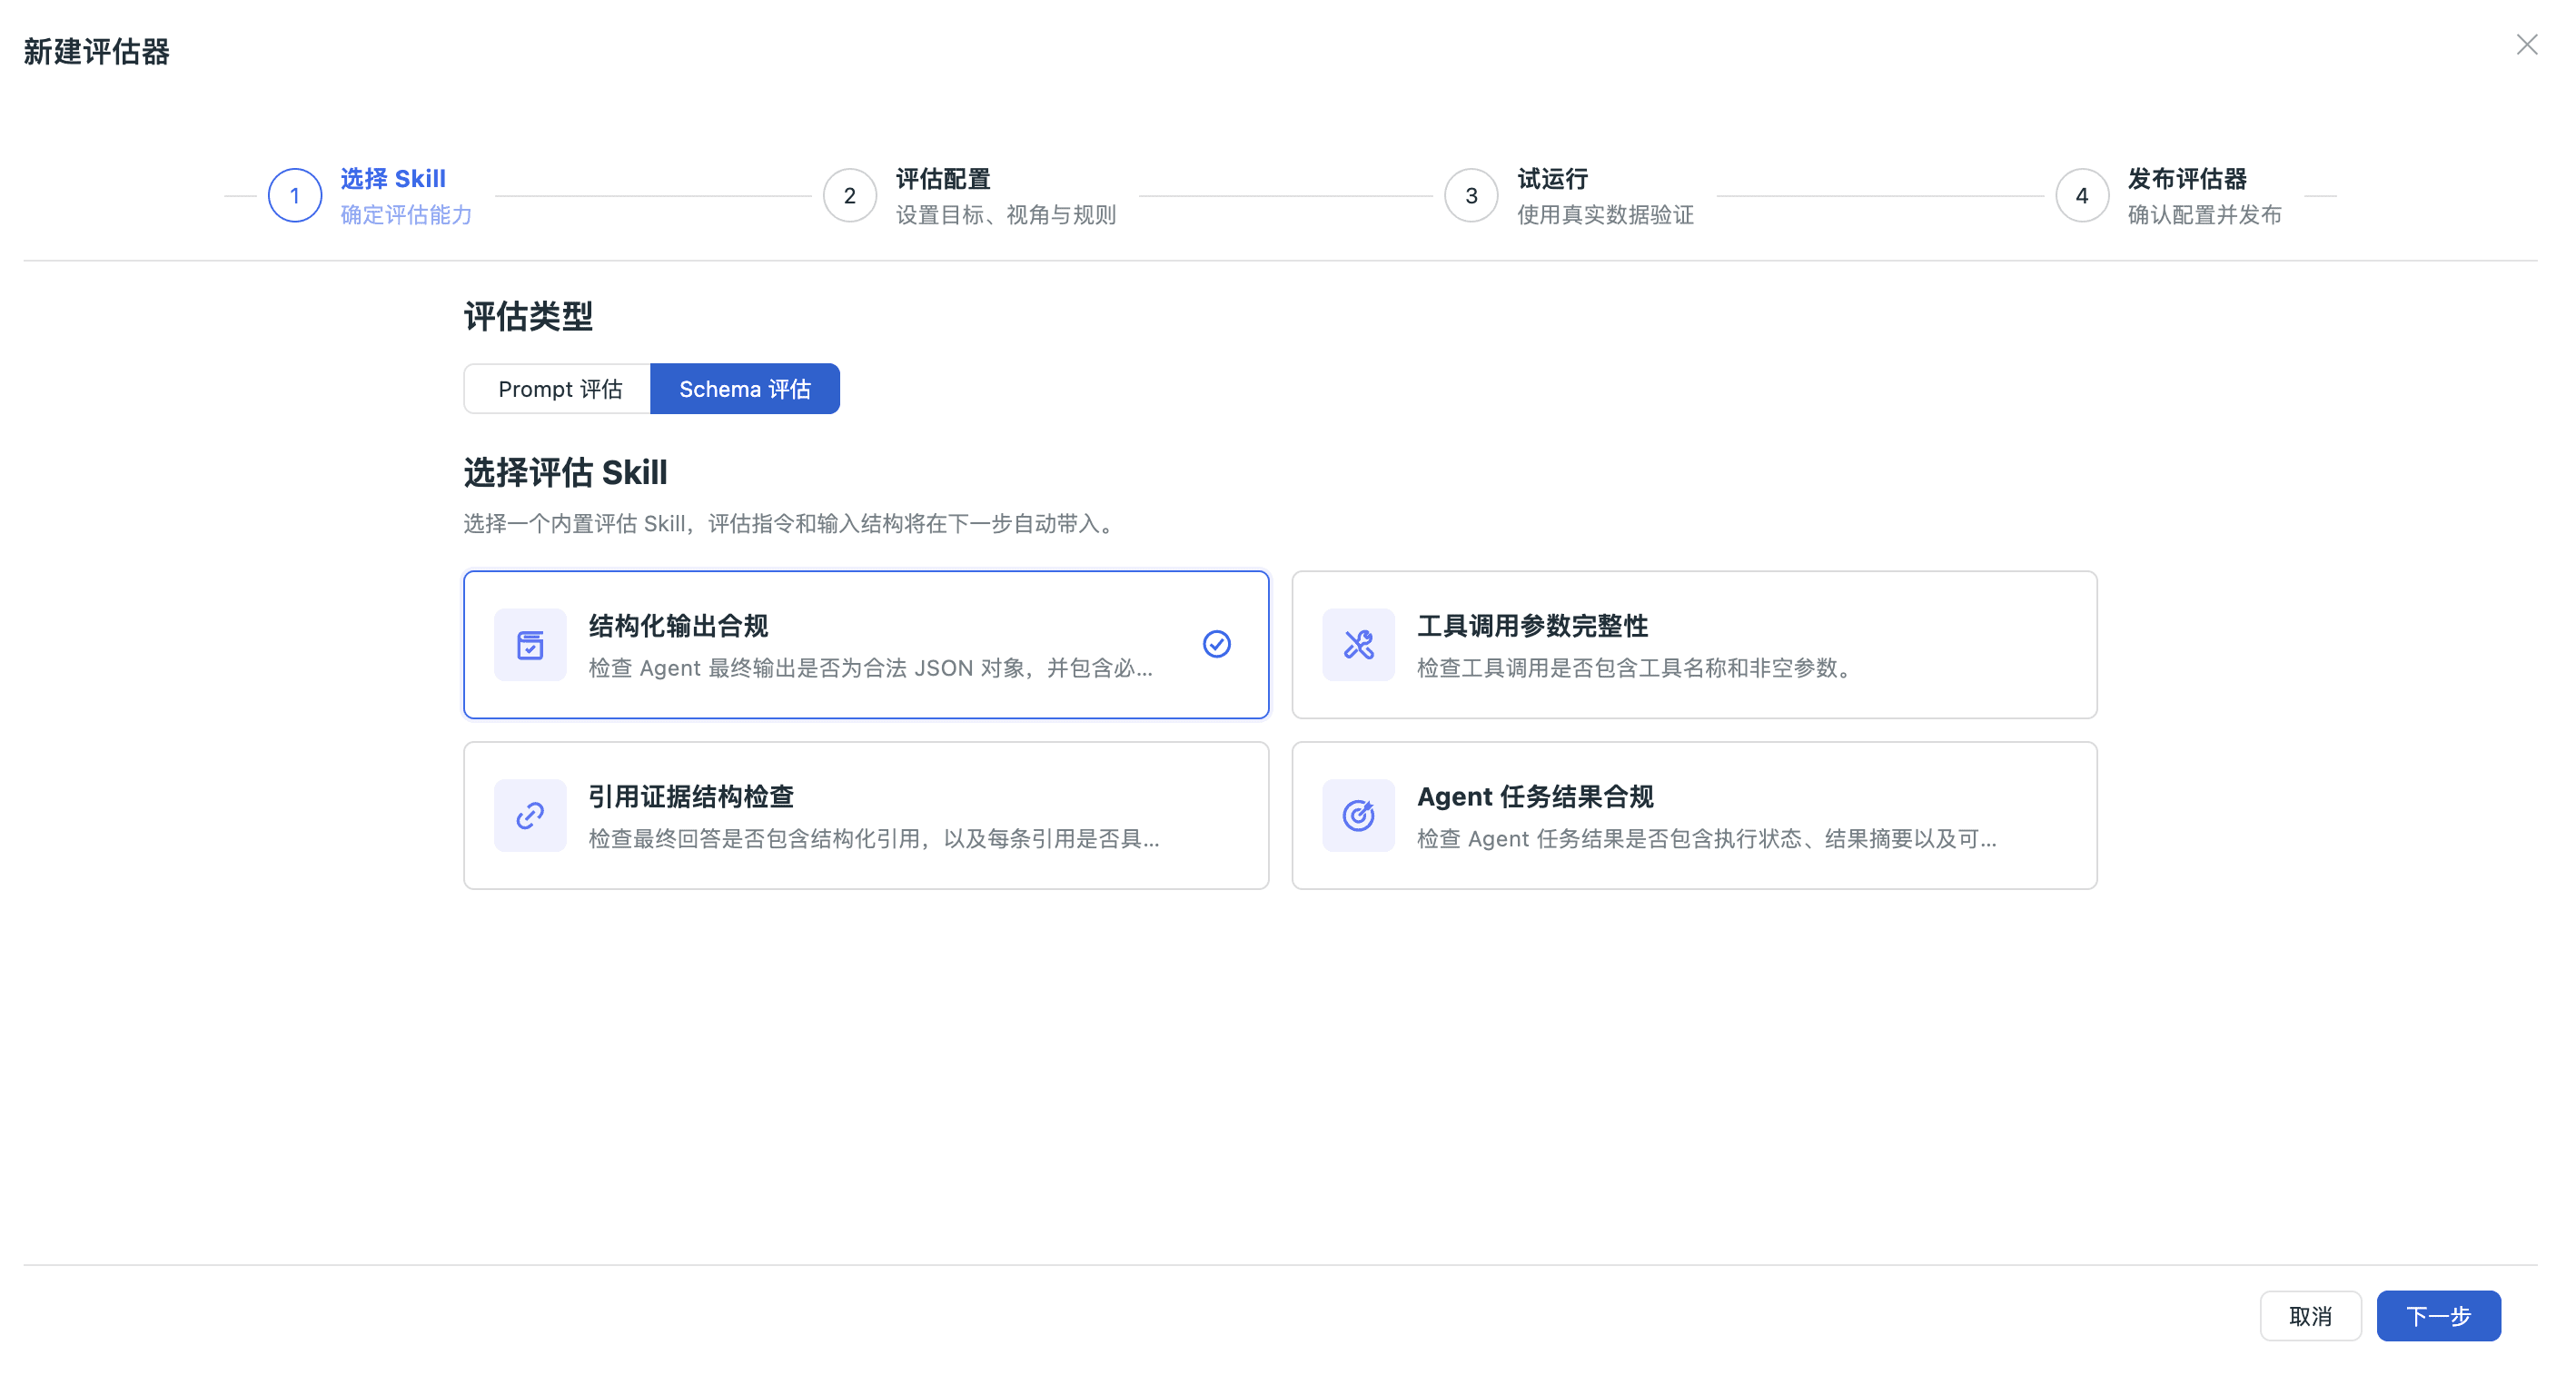Image resolution: width=2576 pixels, height=1375 pixels.
Task: Choose the 工具调用参数完整性 skill card
Action: [x=1694, y=645]
